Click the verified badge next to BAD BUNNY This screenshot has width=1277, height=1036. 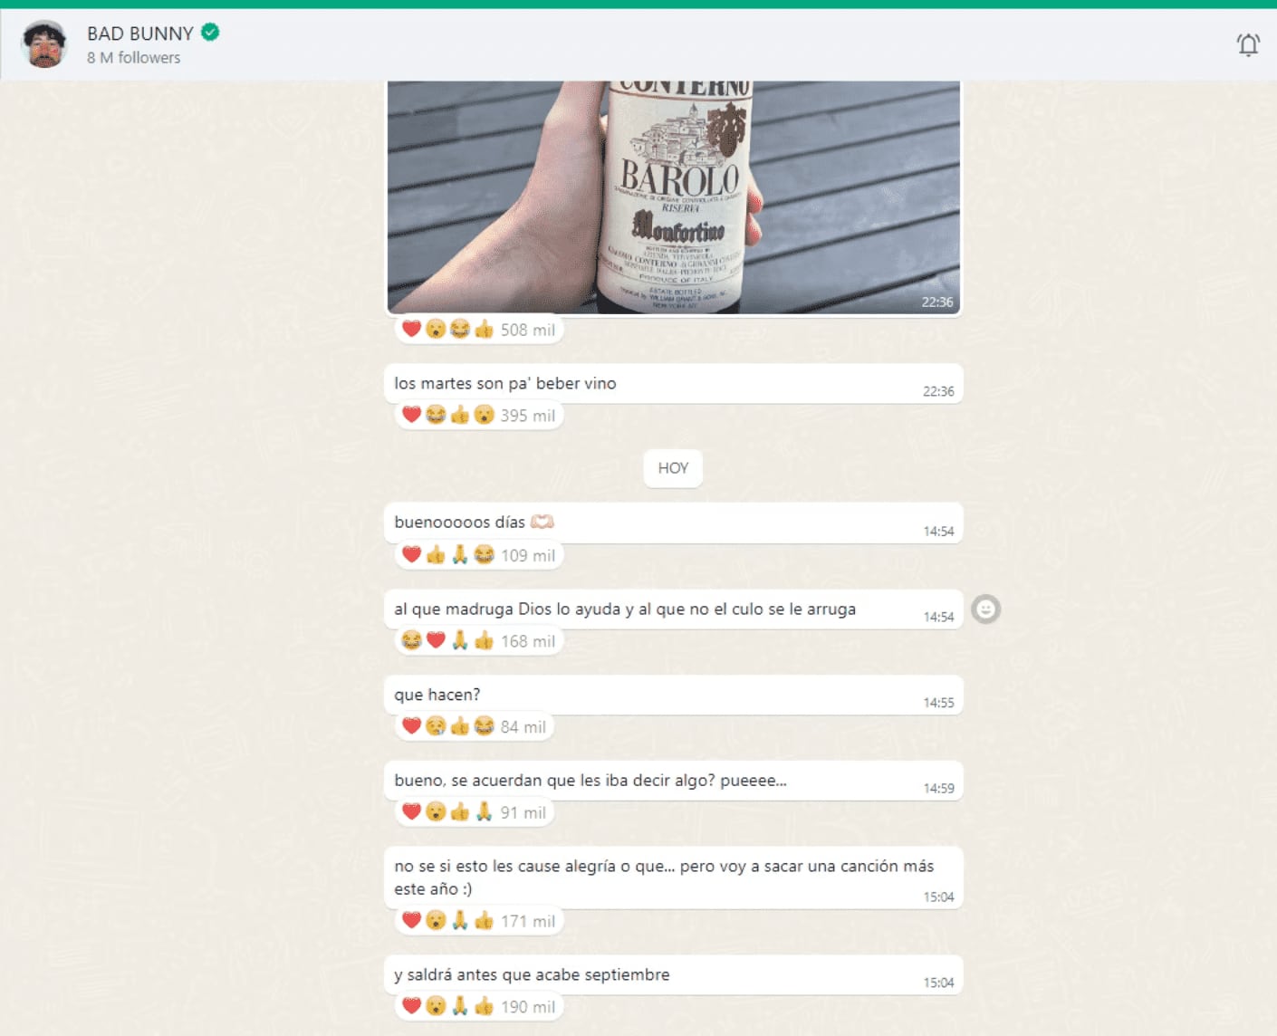point(210,33)
